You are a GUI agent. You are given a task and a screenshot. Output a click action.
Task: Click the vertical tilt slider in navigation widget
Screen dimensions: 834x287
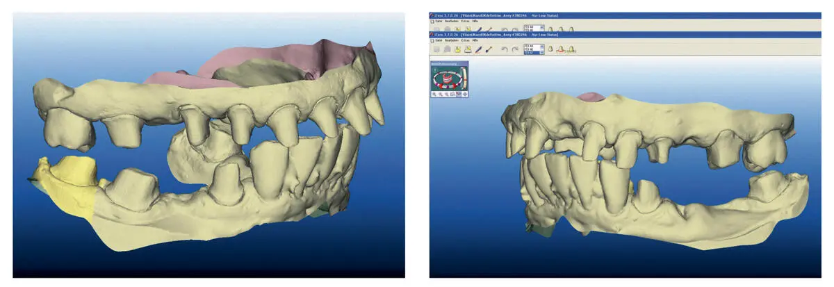(464, 78)
